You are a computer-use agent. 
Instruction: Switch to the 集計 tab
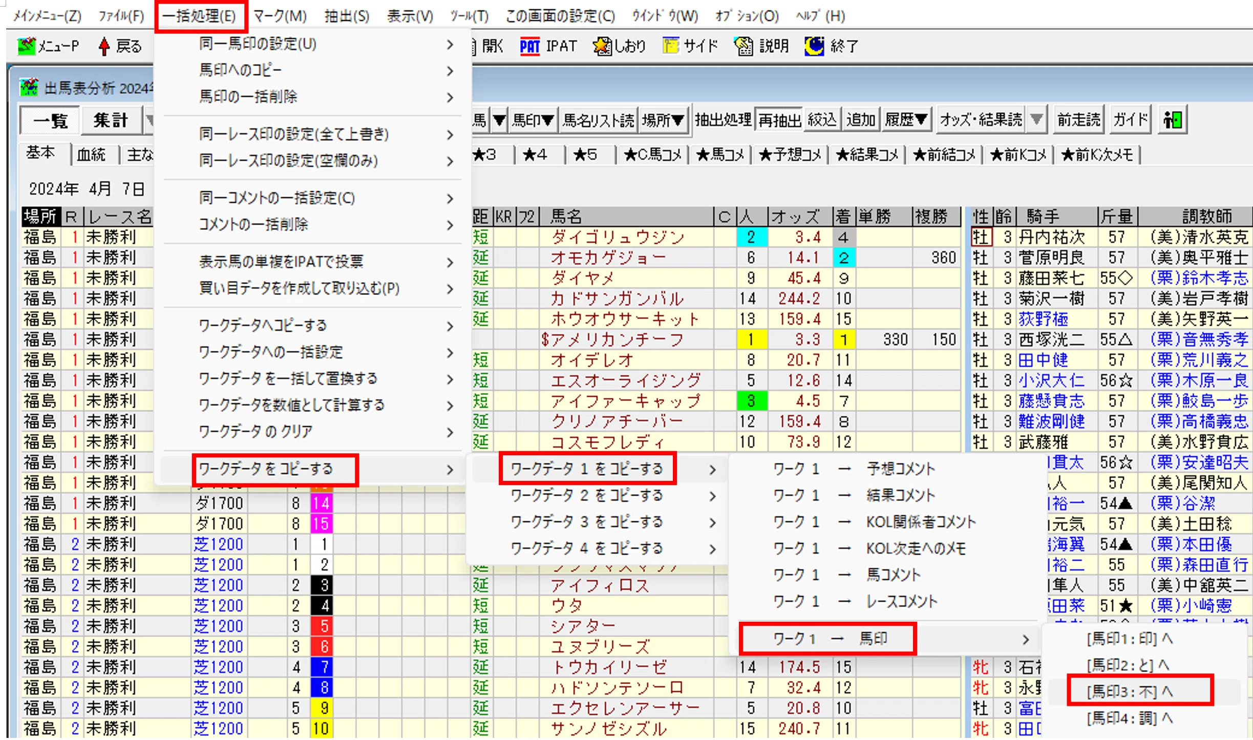pos(111,121)
